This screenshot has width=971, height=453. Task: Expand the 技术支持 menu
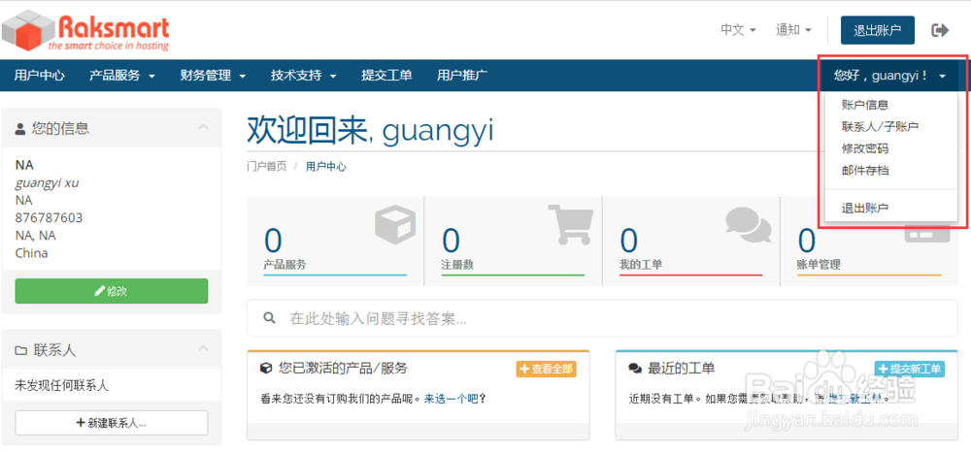(x=303, y=76)
